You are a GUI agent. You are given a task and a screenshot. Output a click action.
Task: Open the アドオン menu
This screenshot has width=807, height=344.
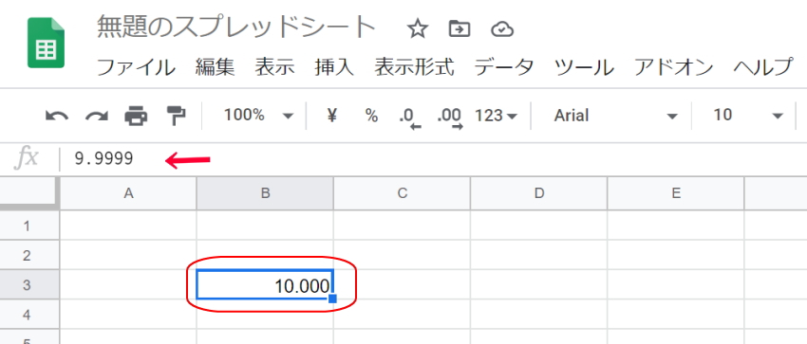674,66
